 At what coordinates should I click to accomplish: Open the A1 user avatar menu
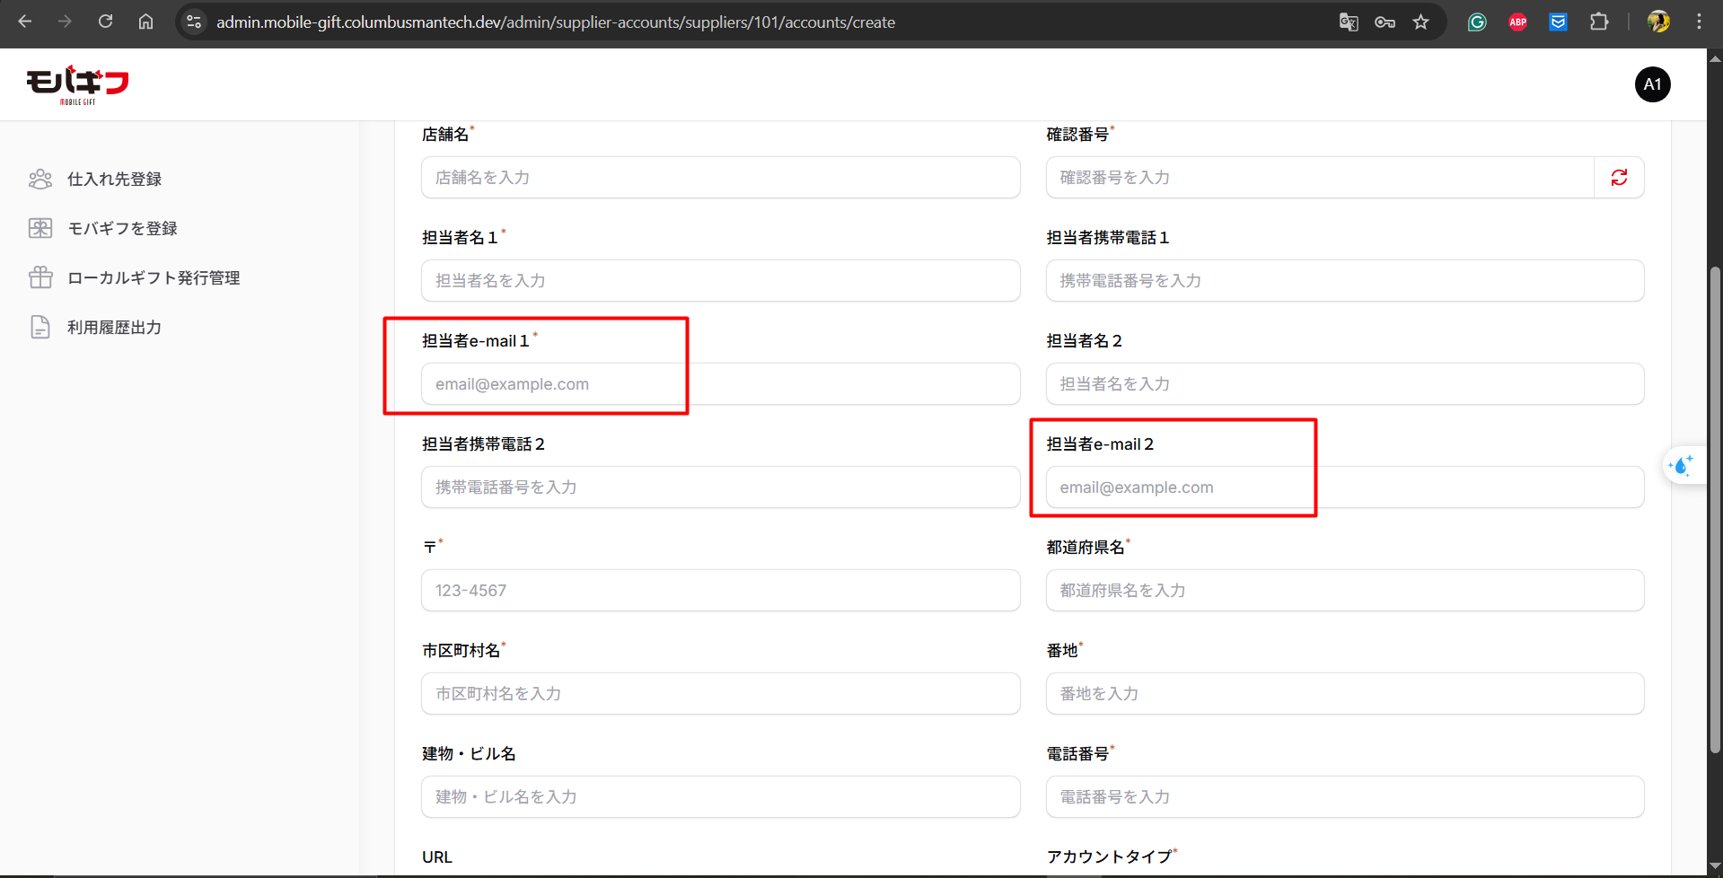[x=1652, y=84]
